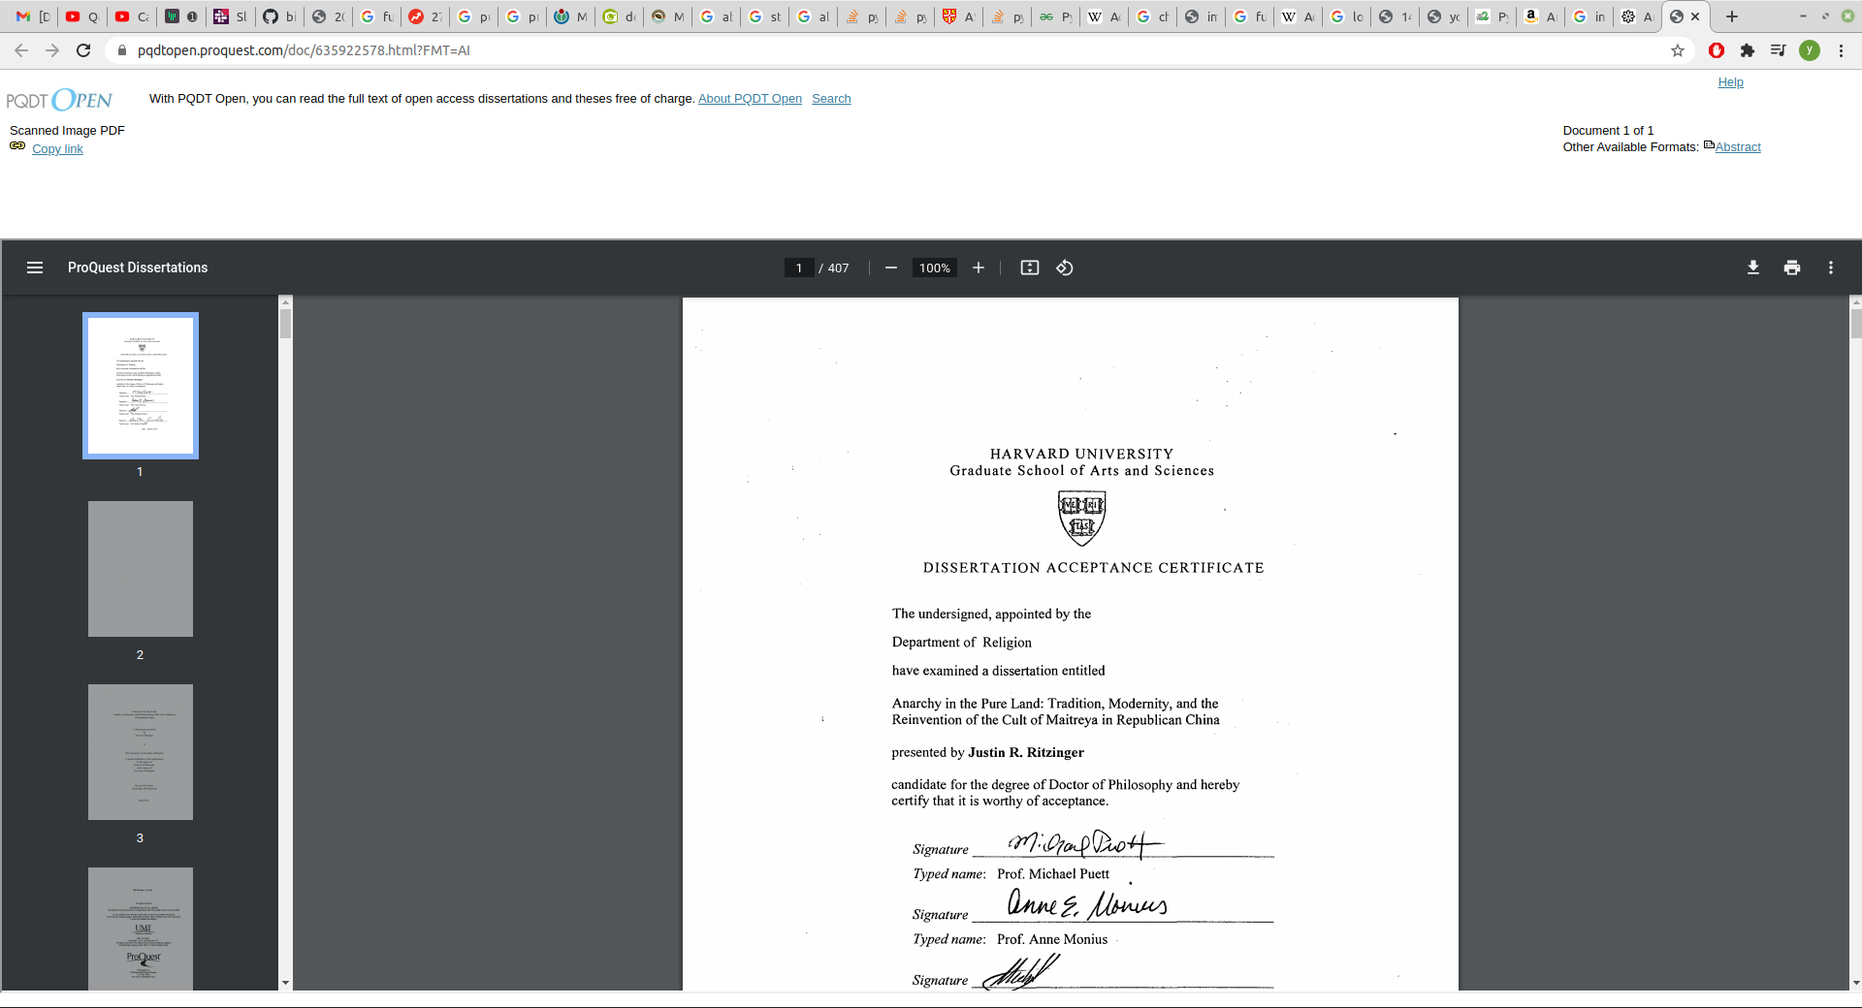Open the Search link
Screen dimensions: 1862x1008
tap(831, 99)
